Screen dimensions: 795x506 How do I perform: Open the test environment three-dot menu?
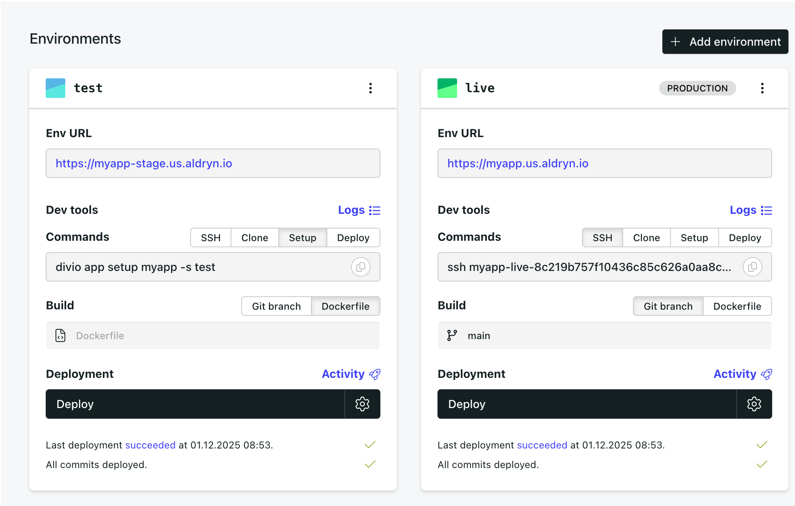pyautogui.click(x=370, y=88)
